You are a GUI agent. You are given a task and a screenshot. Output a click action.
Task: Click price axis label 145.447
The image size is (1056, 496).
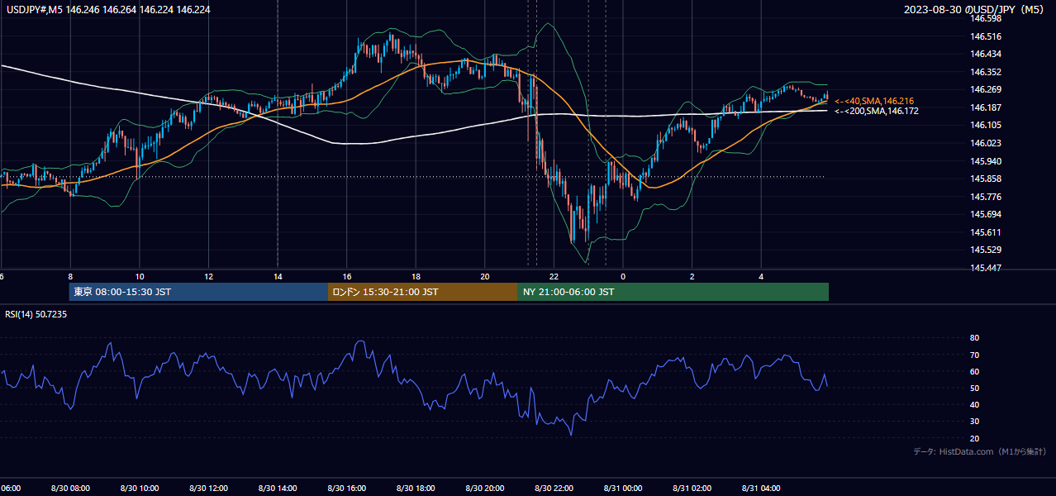pyautogui.click(x=986, y=268)
